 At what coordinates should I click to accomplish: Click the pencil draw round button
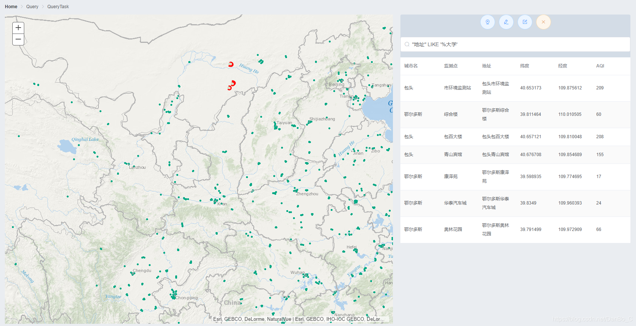point(506,22)
